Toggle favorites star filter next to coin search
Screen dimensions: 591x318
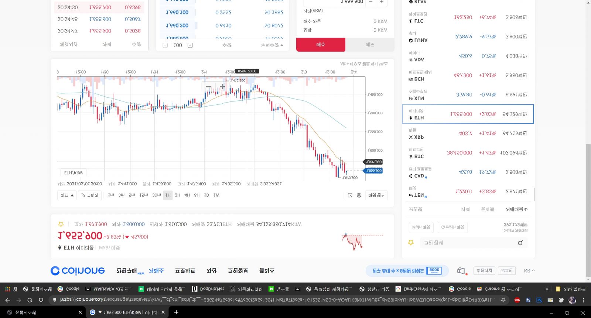pyautogui.click(x=410, y=243)
